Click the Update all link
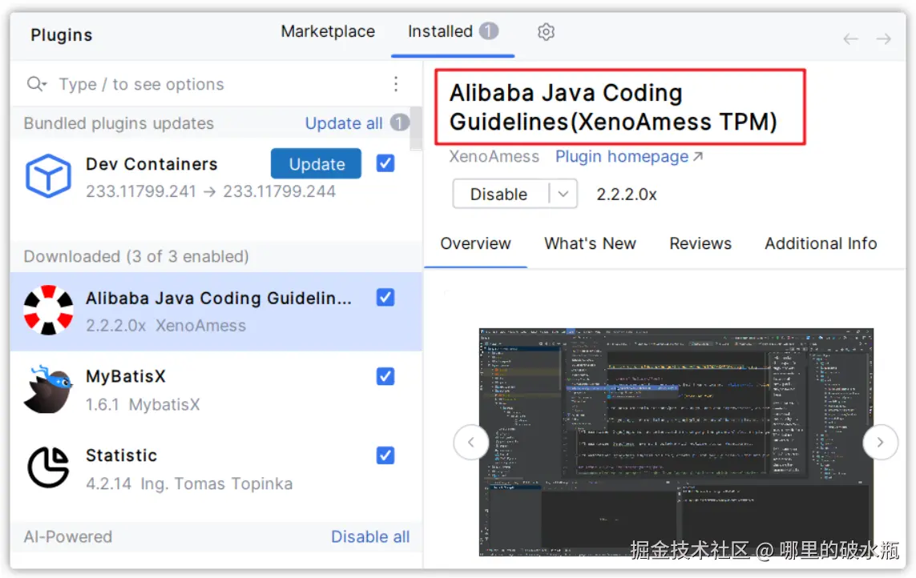Image resolution: width=916 pixels, height=578 pixels. 344,124
